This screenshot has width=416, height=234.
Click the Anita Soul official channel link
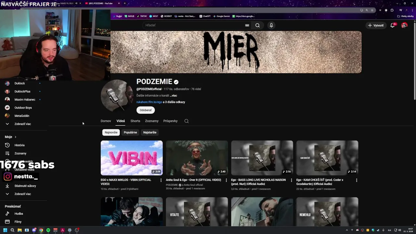coord(193,185)
